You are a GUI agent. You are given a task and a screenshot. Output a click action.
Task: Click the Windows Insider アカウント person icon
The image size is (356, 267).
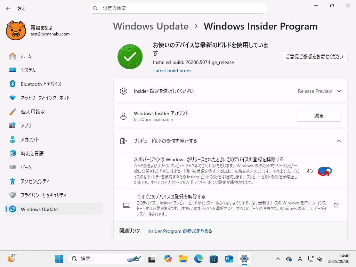coord(123,116)
